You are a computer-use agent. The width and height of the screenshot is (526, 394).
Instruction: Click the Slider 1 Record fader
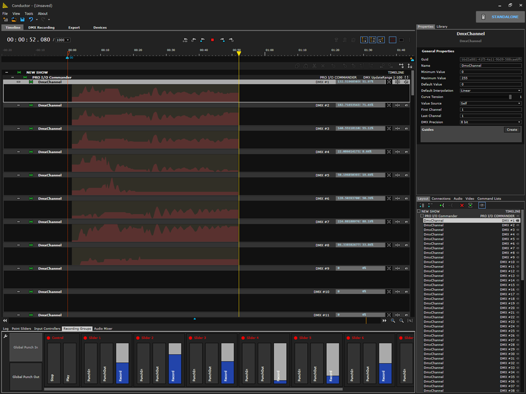[x=122, y=363]
